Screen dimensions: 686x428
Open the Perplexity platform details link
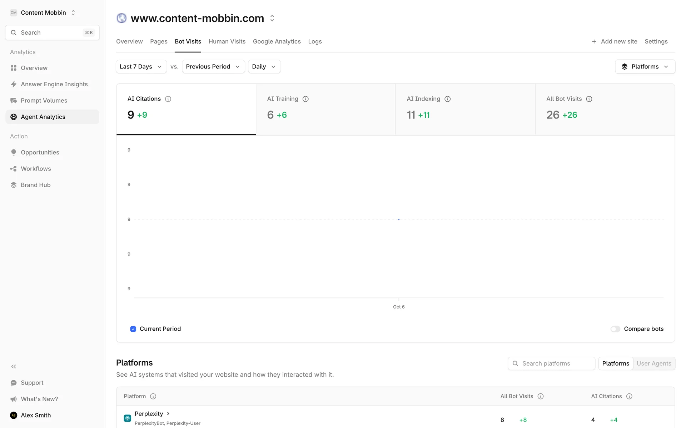pos(152,414)
